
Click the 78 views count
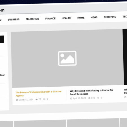(40, 99)
